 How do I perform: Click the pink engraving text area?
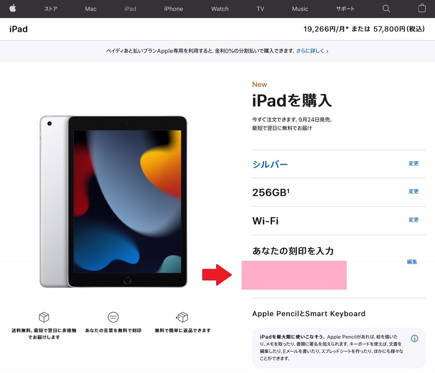[x=294, y=275]
